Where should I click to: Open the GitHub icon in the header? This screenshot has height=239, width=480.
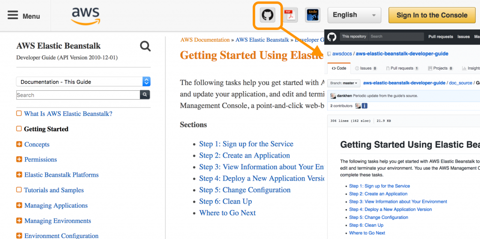[x=267, y=15]
